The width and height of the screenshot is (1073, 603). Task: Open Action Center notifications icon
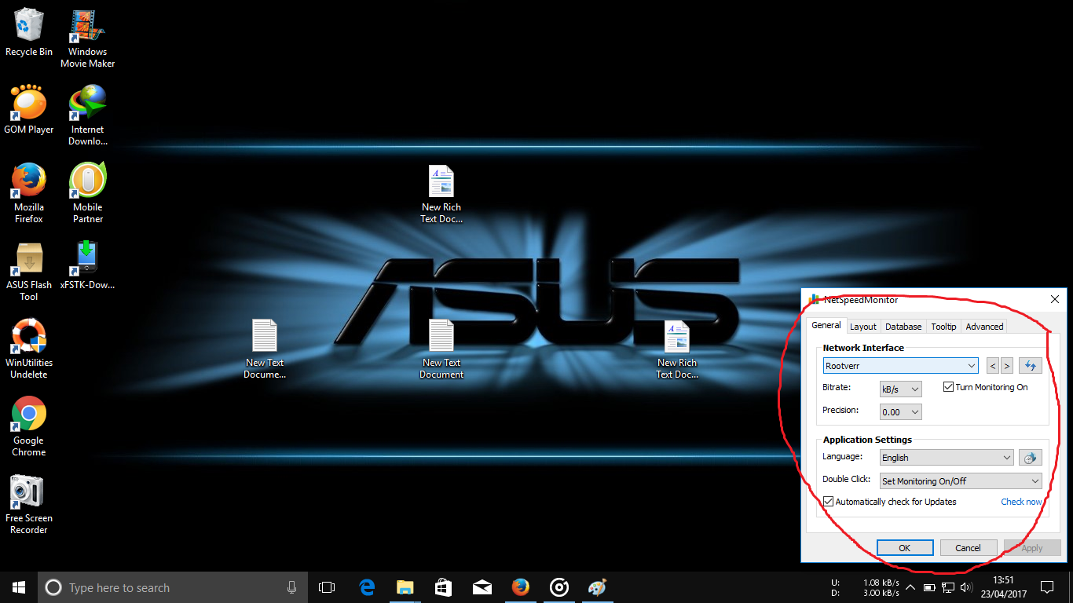[1047, 587]
